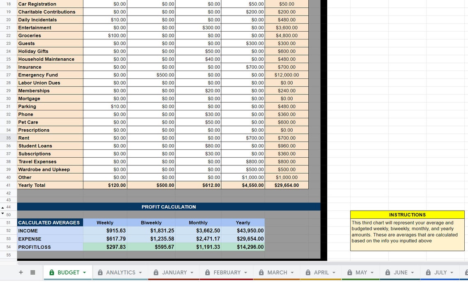Open the FEBRUARY tab dropdown menu
The width and height of the screenshot is (468, 282).
pos(246,272)
